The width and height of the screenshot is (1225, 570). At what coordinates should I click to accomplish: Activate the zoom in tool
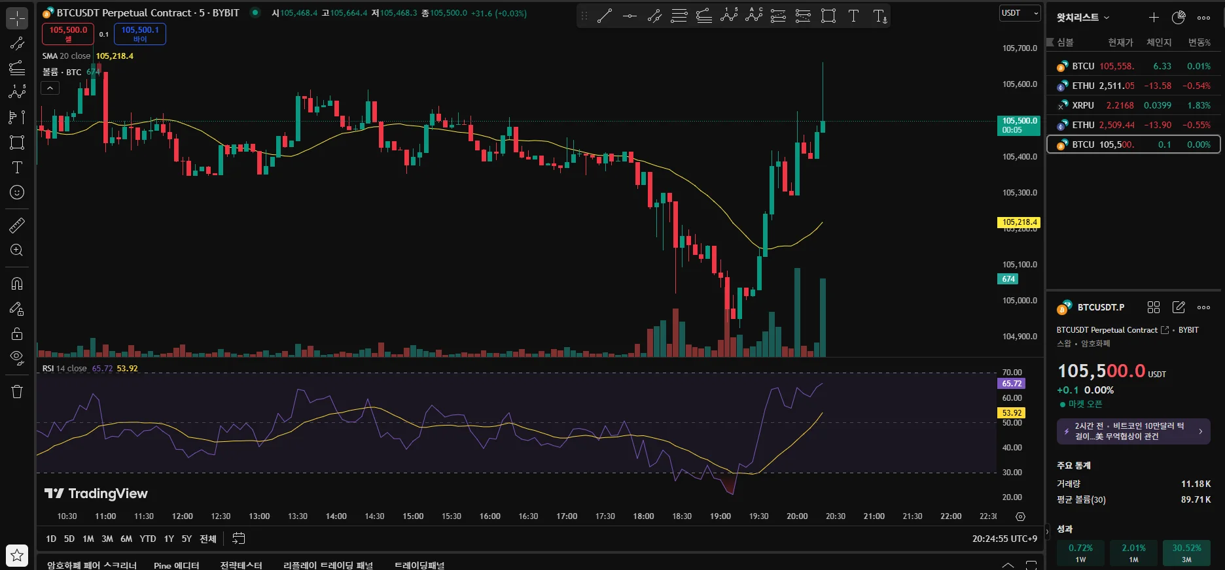17,250
